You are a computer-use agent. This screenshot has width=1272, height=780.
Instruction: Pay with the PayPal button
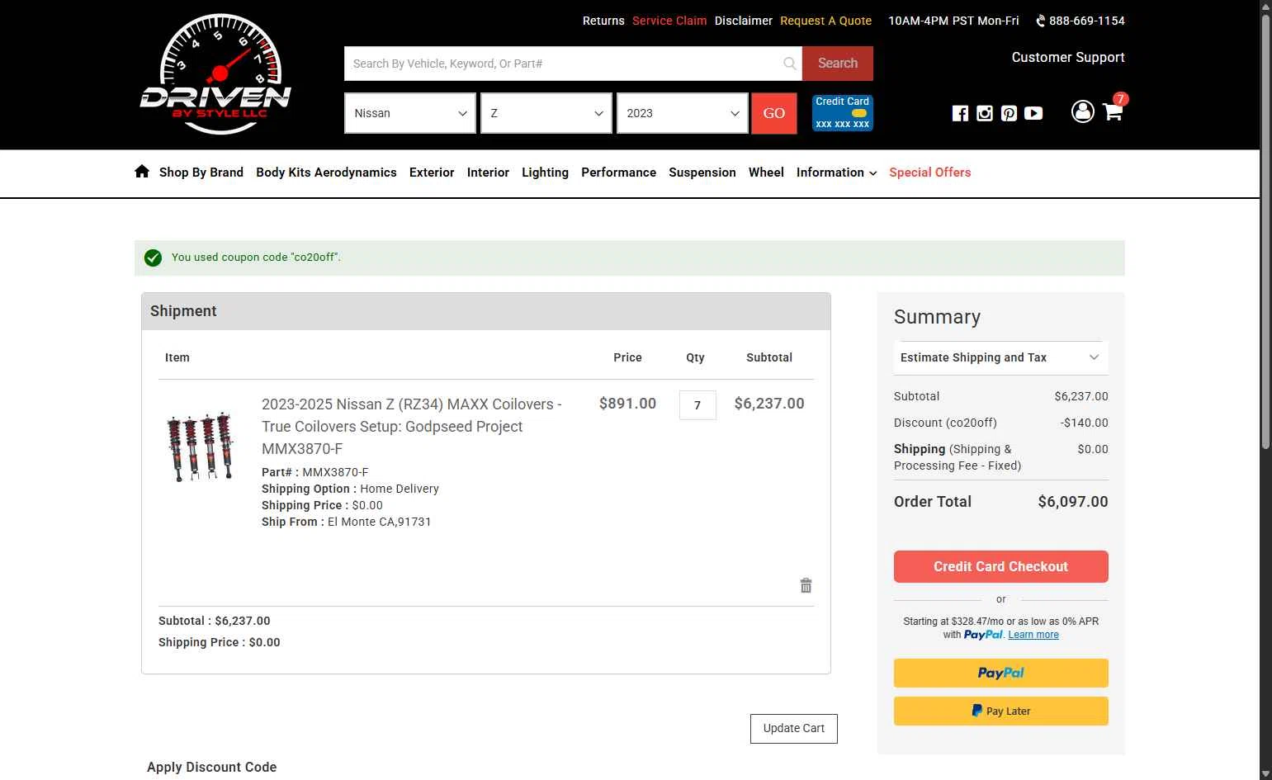click(1000, 673)
